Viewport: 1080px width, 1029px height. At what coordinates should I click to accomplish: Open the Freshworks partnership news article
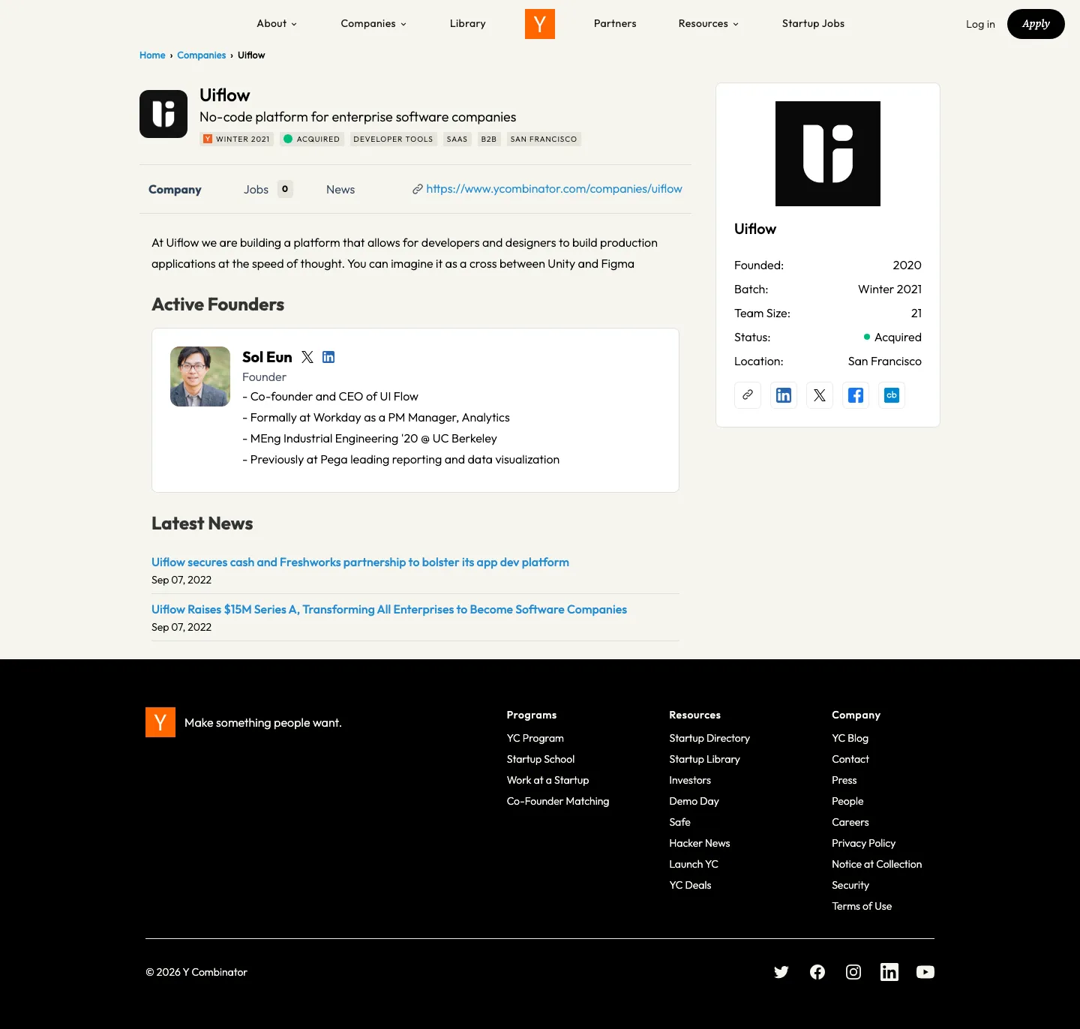click(x=360, y=562)
